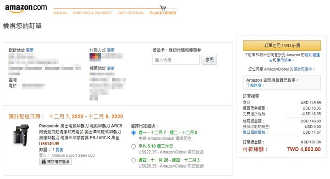Select 週一、十二月 7 - 週二、十二月 8 delivery option
The width and height of the screenshot is (330, 179).
(x=133, y=133)
